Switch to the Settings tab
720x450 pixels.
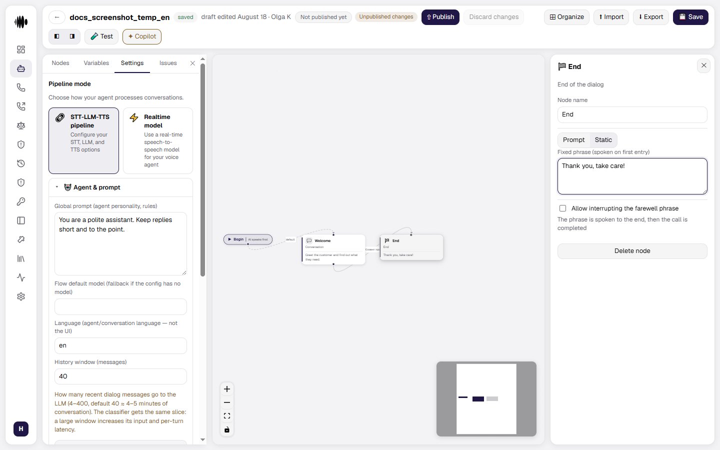click(x=132, y=63)
